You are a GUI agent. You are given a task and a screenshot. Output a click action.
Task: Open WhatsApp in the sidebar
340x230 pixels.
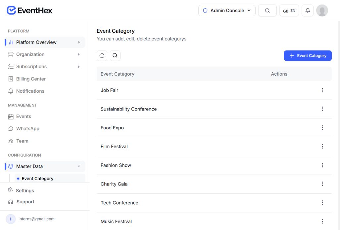45,129
